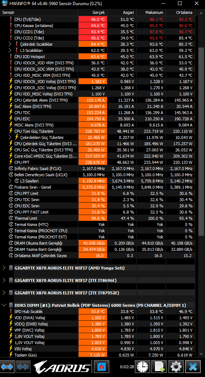The width and height of the screenshot is (205, 377).
Task: Click the 0:02:28 elapsed time display
Action: point(127,367)
